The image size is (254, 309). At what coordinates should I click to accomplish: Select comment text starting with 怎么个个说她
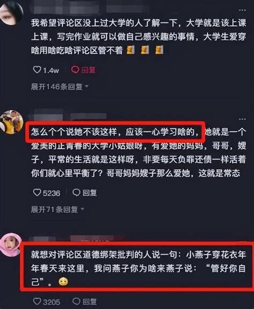[x=138, y=153]
